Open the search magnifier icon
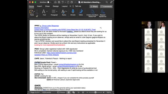 pos(107,2)
